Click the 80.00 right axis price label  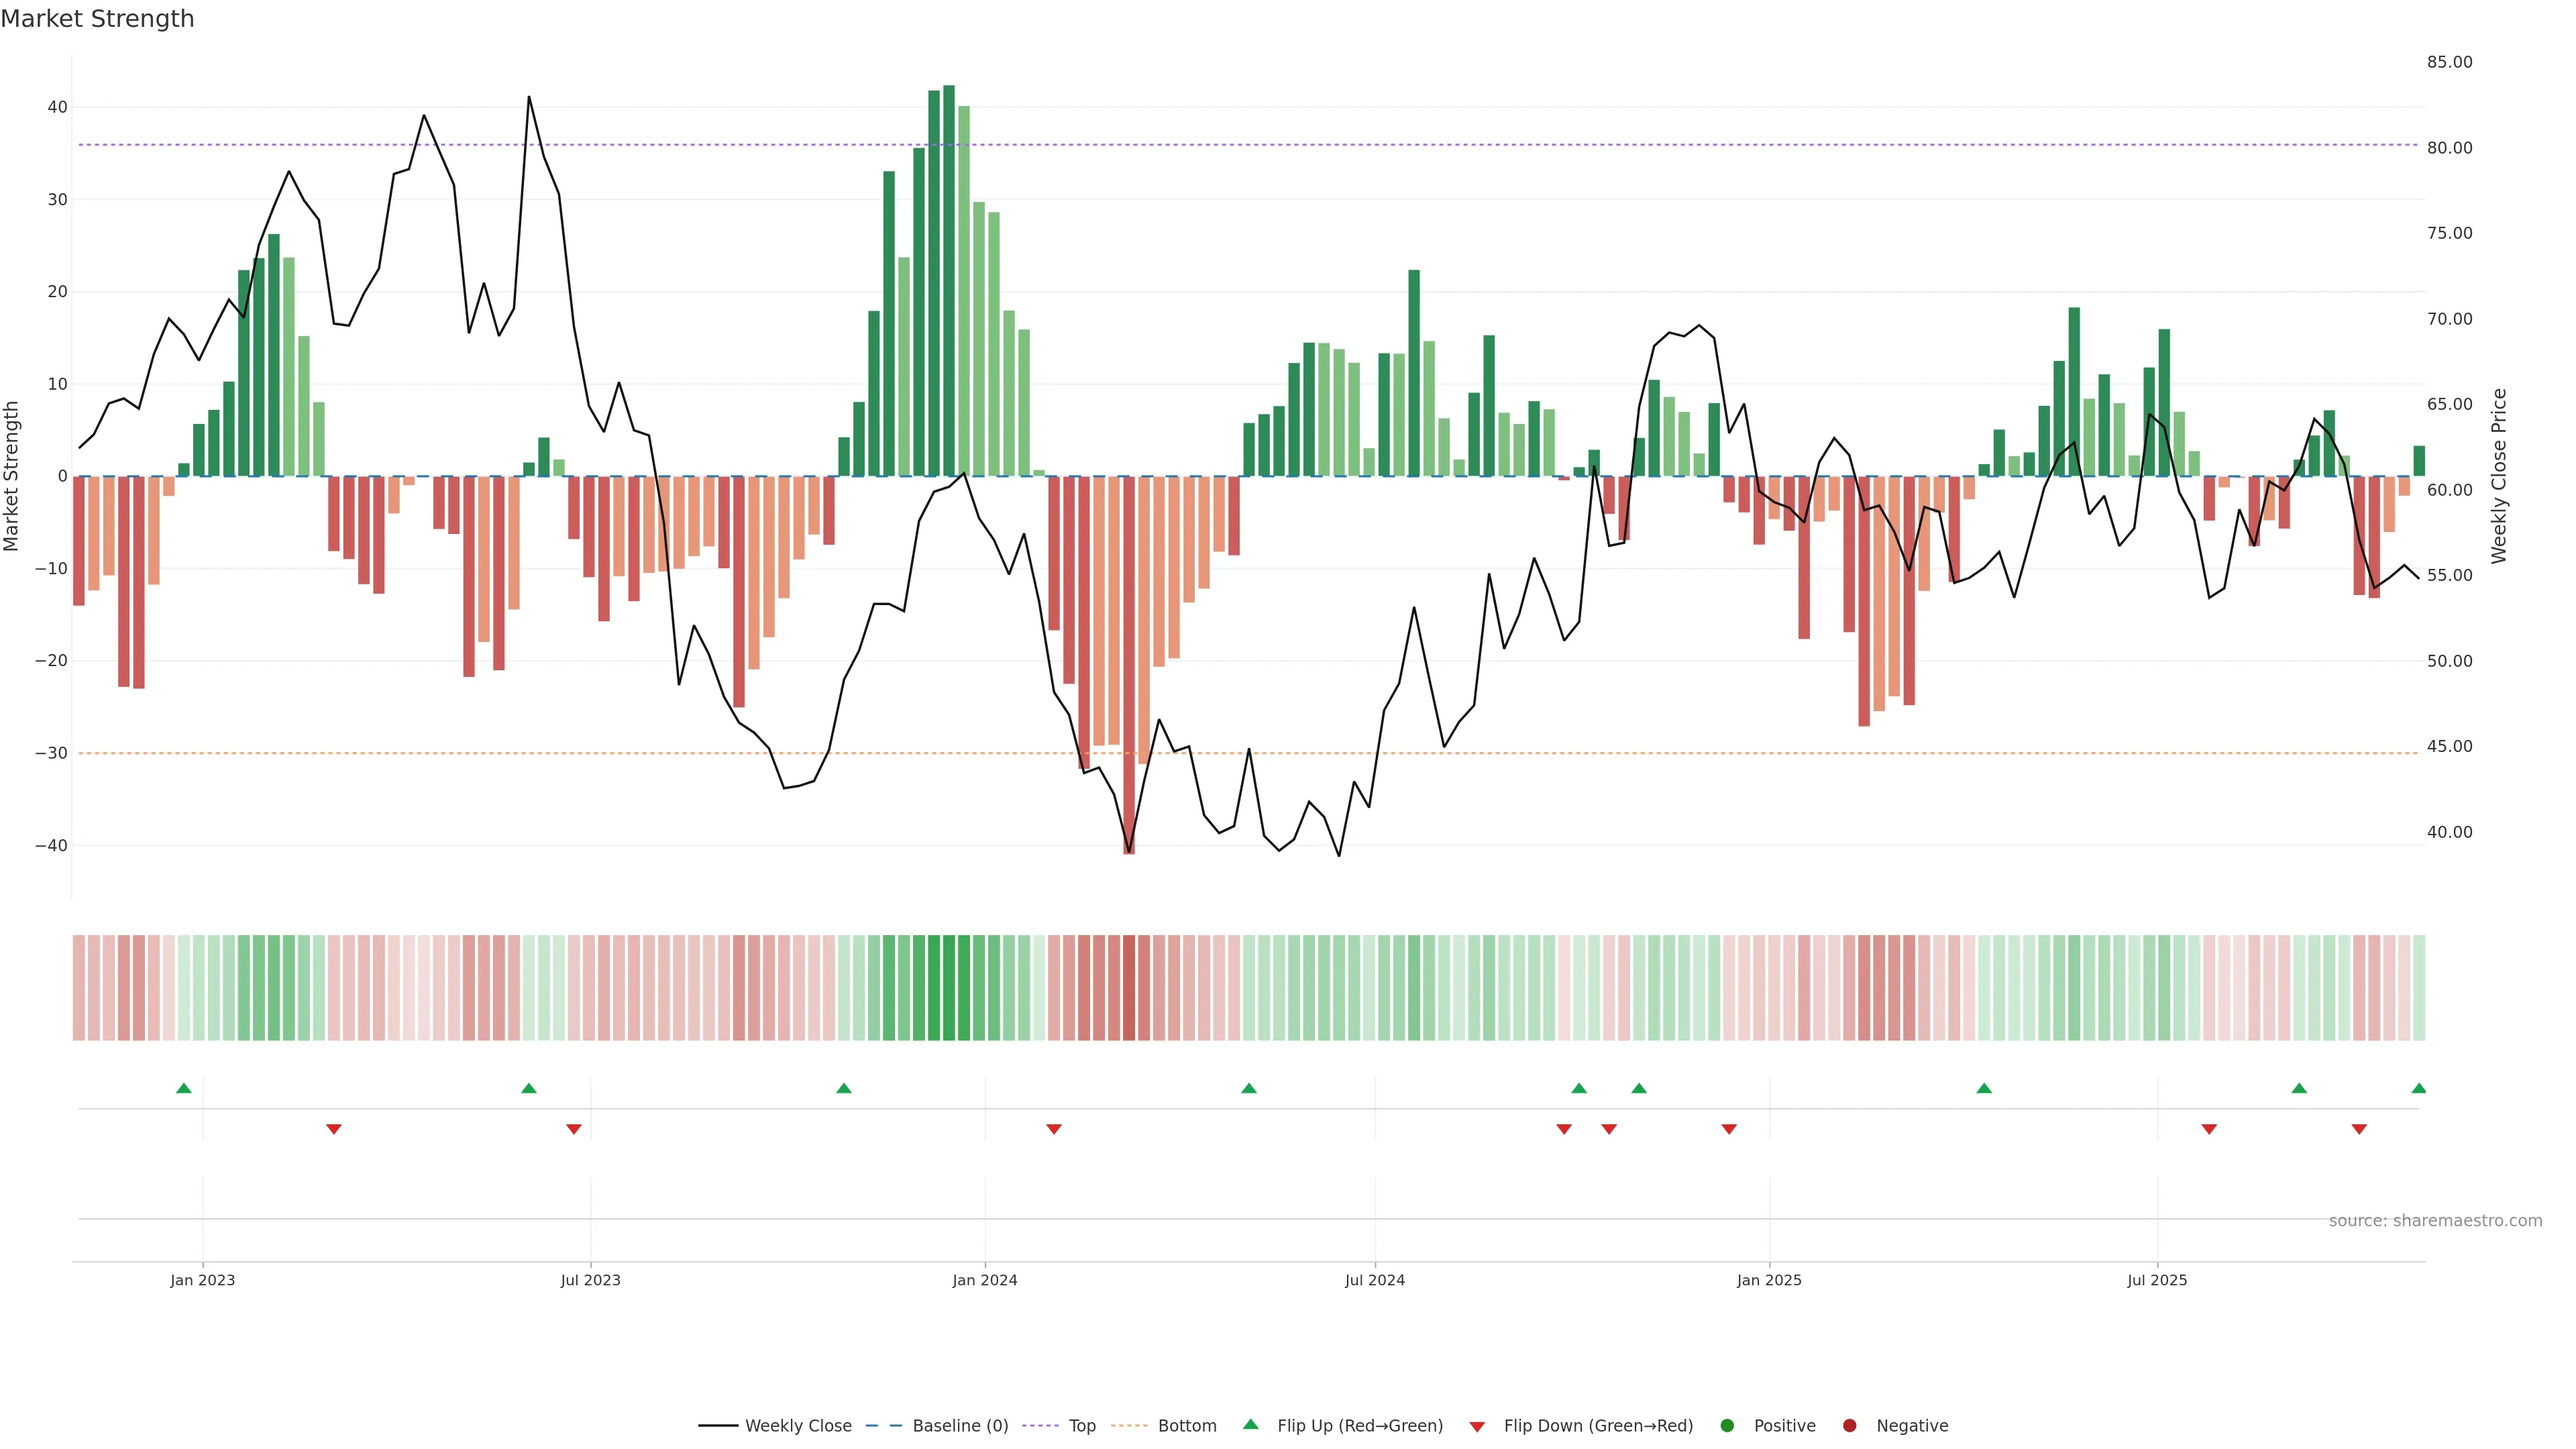pyautogui.click(x=2449, y=148)
